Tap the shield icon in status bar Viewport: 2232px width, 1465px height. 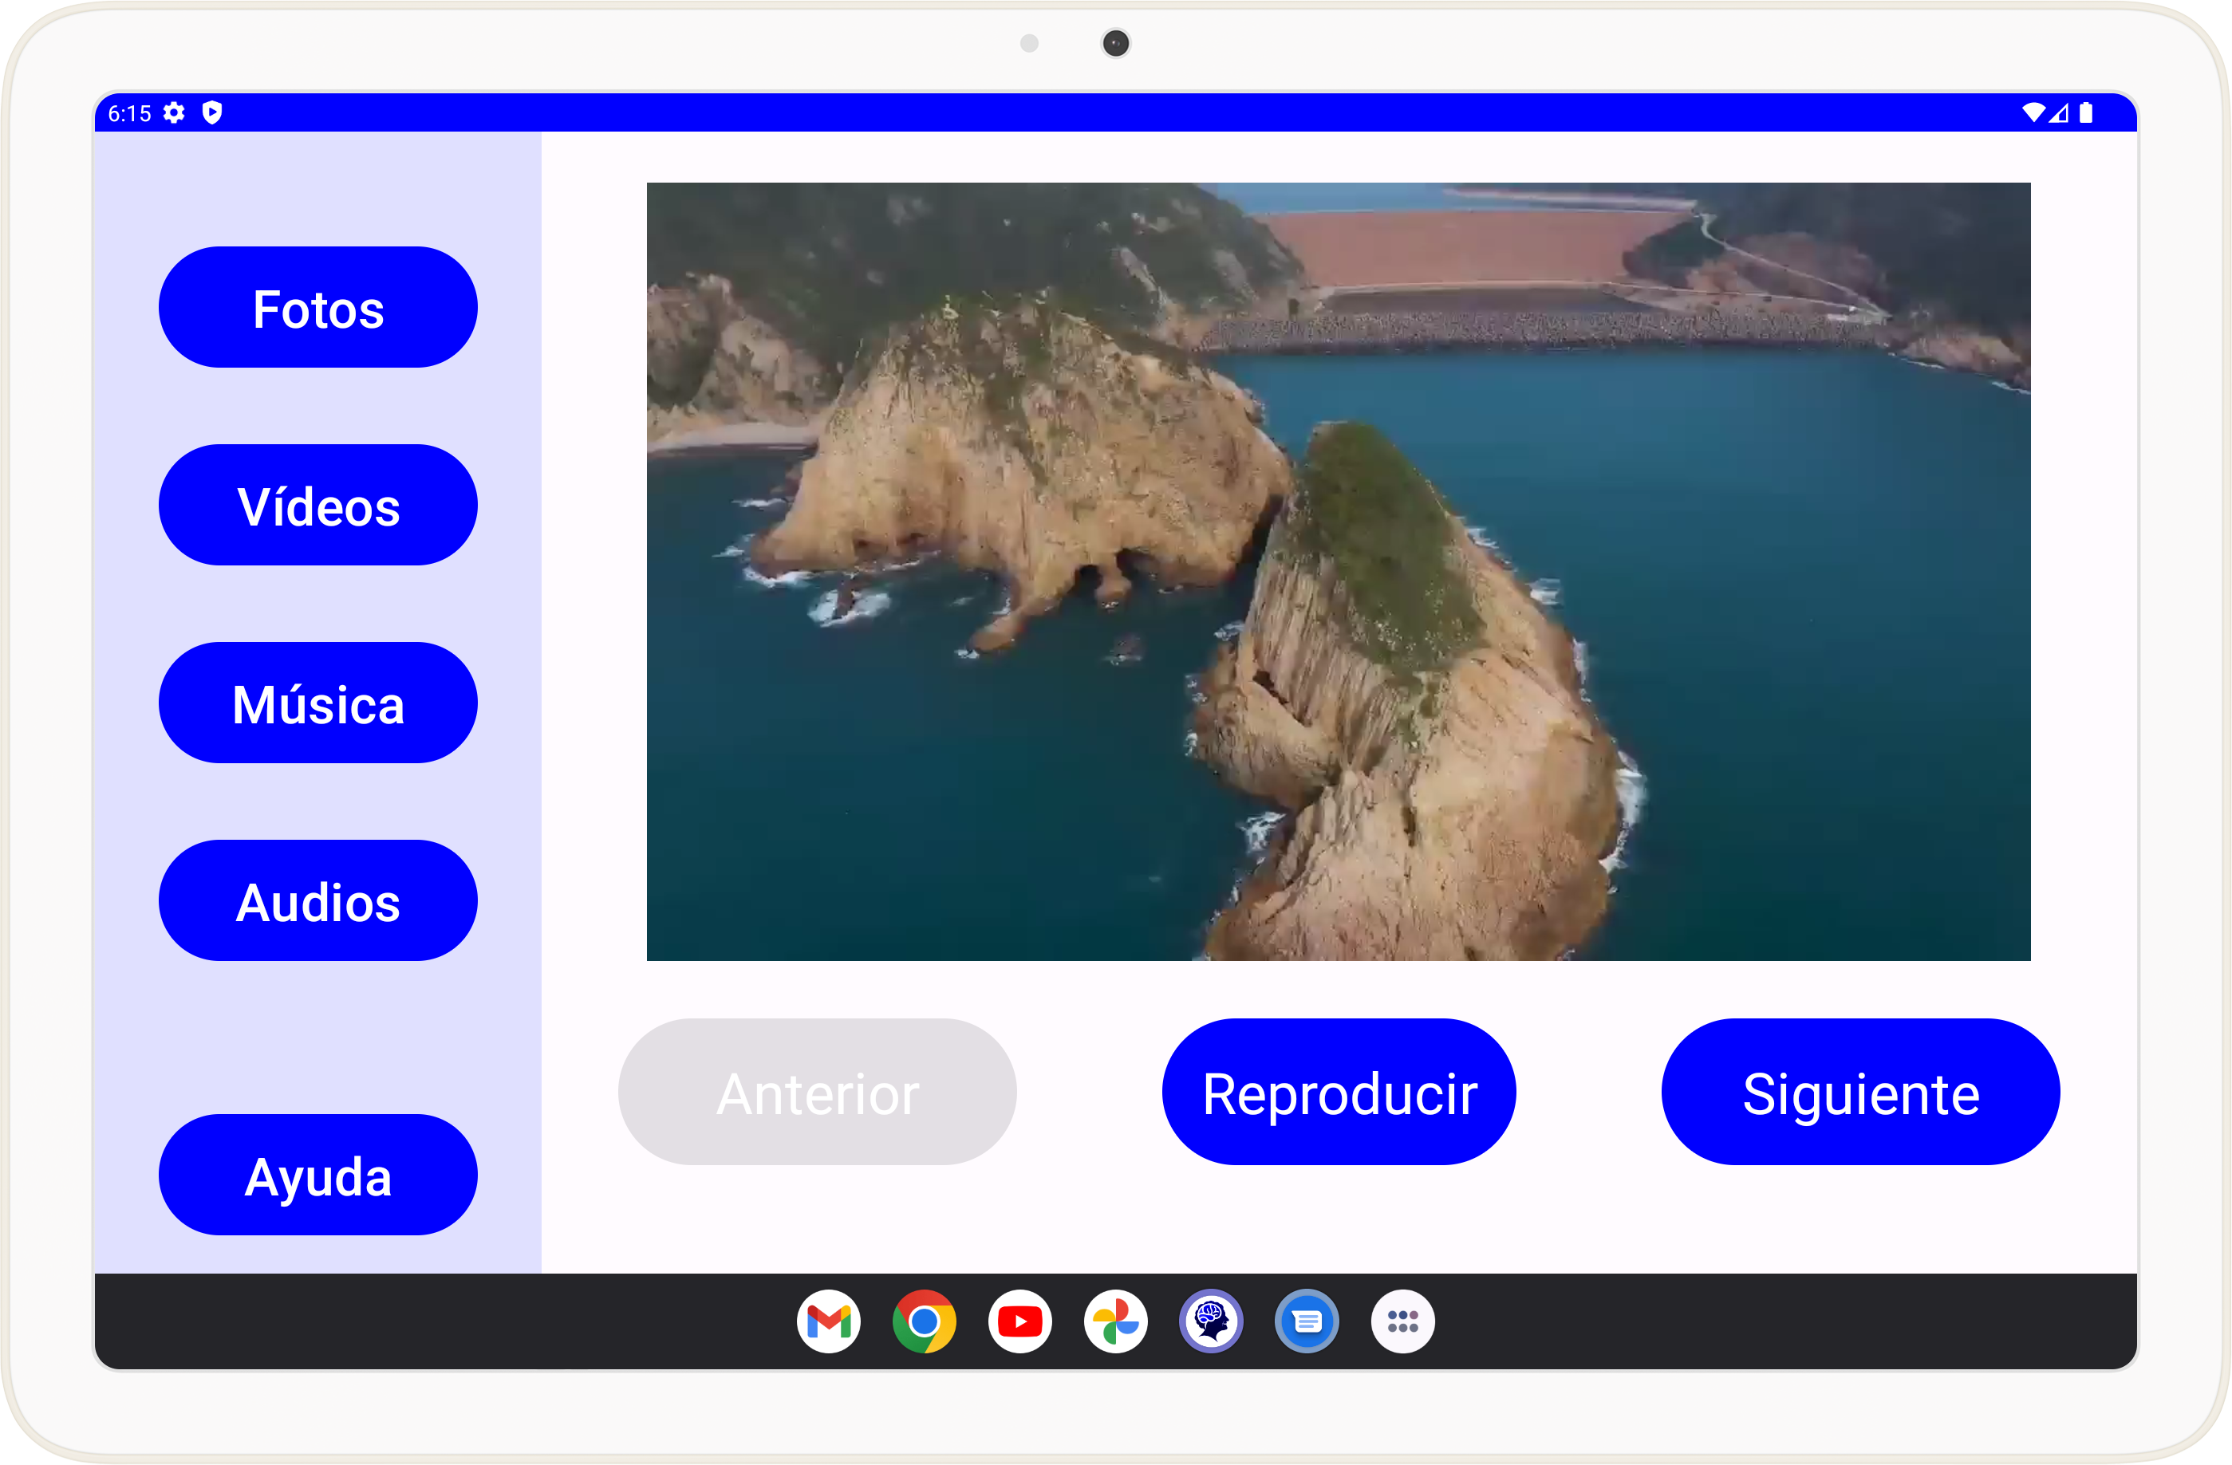[212, 113]
